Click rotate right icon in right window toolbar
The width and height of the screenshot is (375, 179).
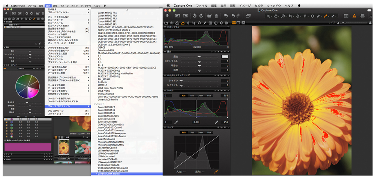click(x=201, y=16)
